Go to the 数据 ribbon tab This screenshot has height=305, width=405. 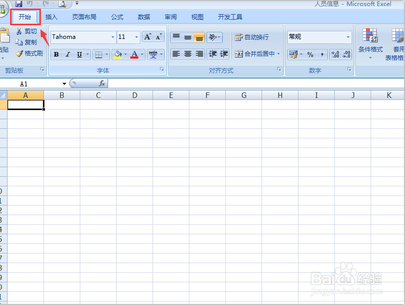(x=144, y=17)
